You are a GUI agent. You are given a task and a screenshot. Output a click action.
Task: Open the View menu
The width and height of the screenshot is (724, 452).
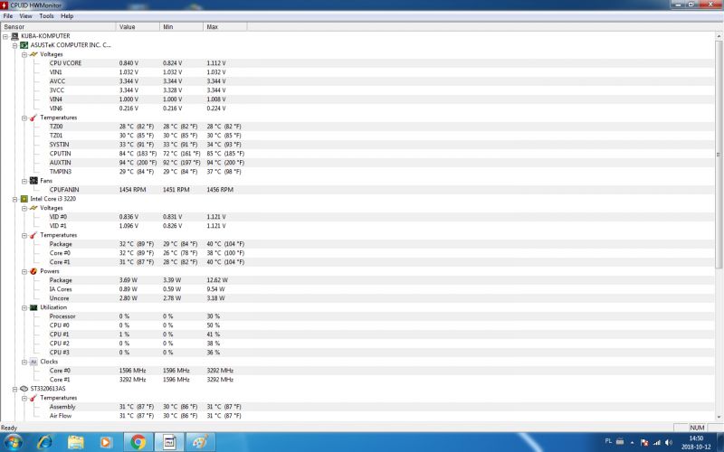click(25, 15)
